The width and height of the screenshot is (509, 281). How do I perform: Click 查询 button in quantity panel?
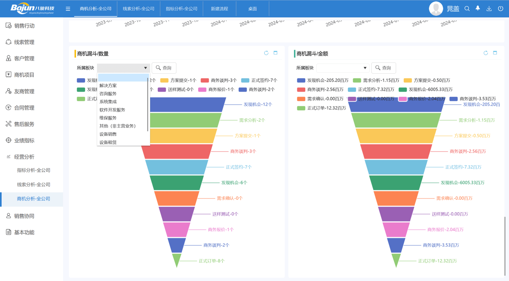164,68
